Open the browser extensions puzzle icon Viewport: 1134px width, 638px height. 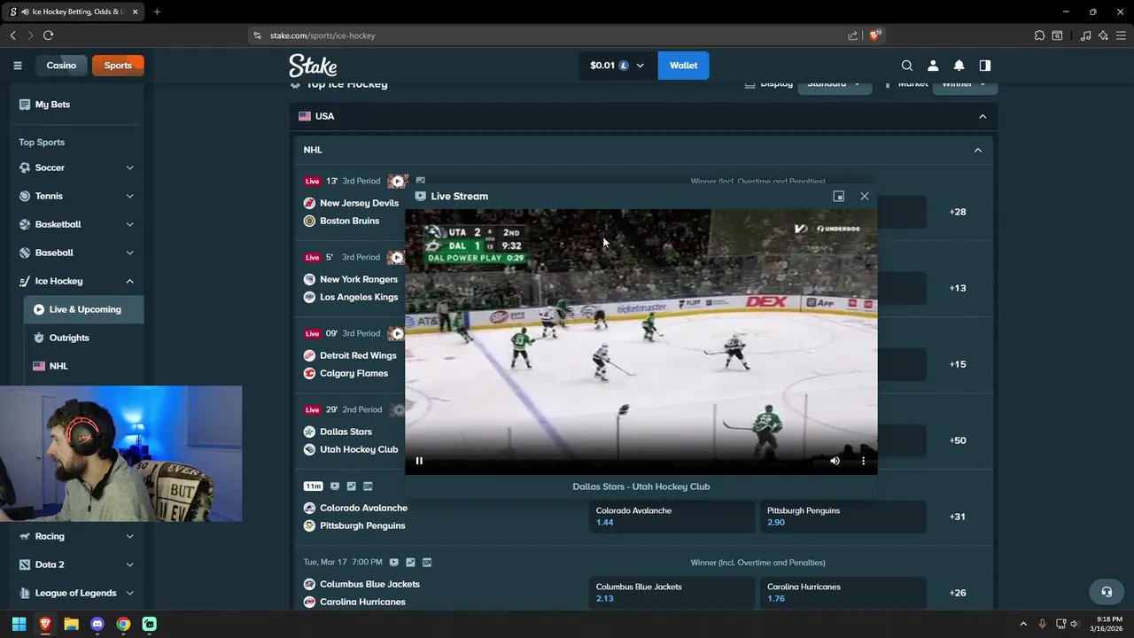(x=1039, y=35)
